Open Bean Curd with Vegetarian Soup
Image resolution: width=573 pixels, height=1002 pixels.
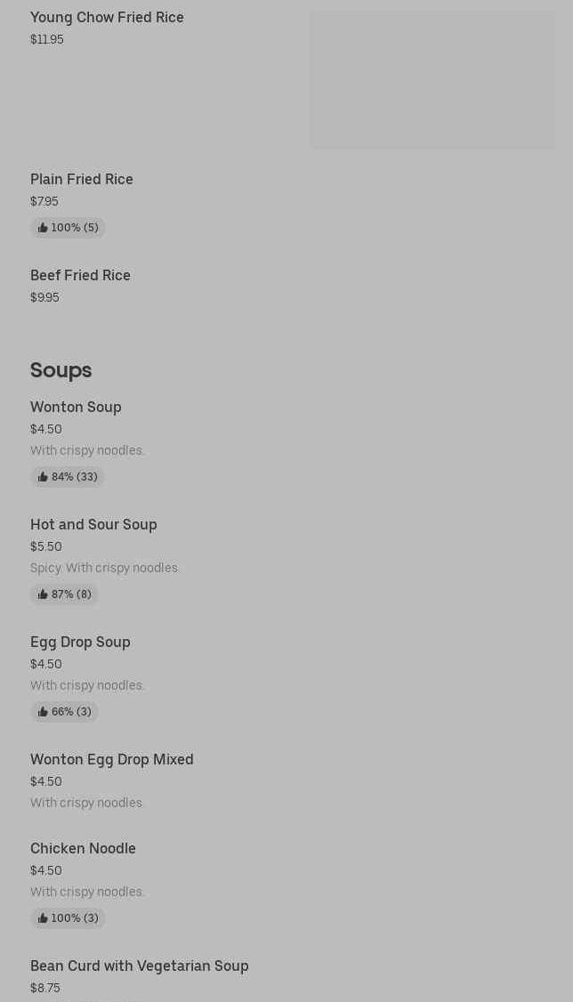pos(140,966)
